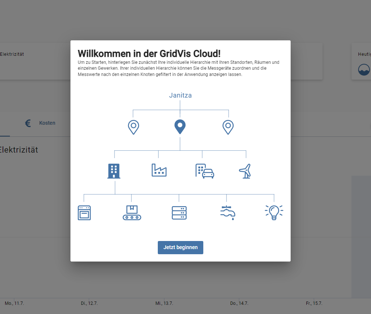Click the light bulb icon
Screen dimensions: 371x314
coord(274,212)
